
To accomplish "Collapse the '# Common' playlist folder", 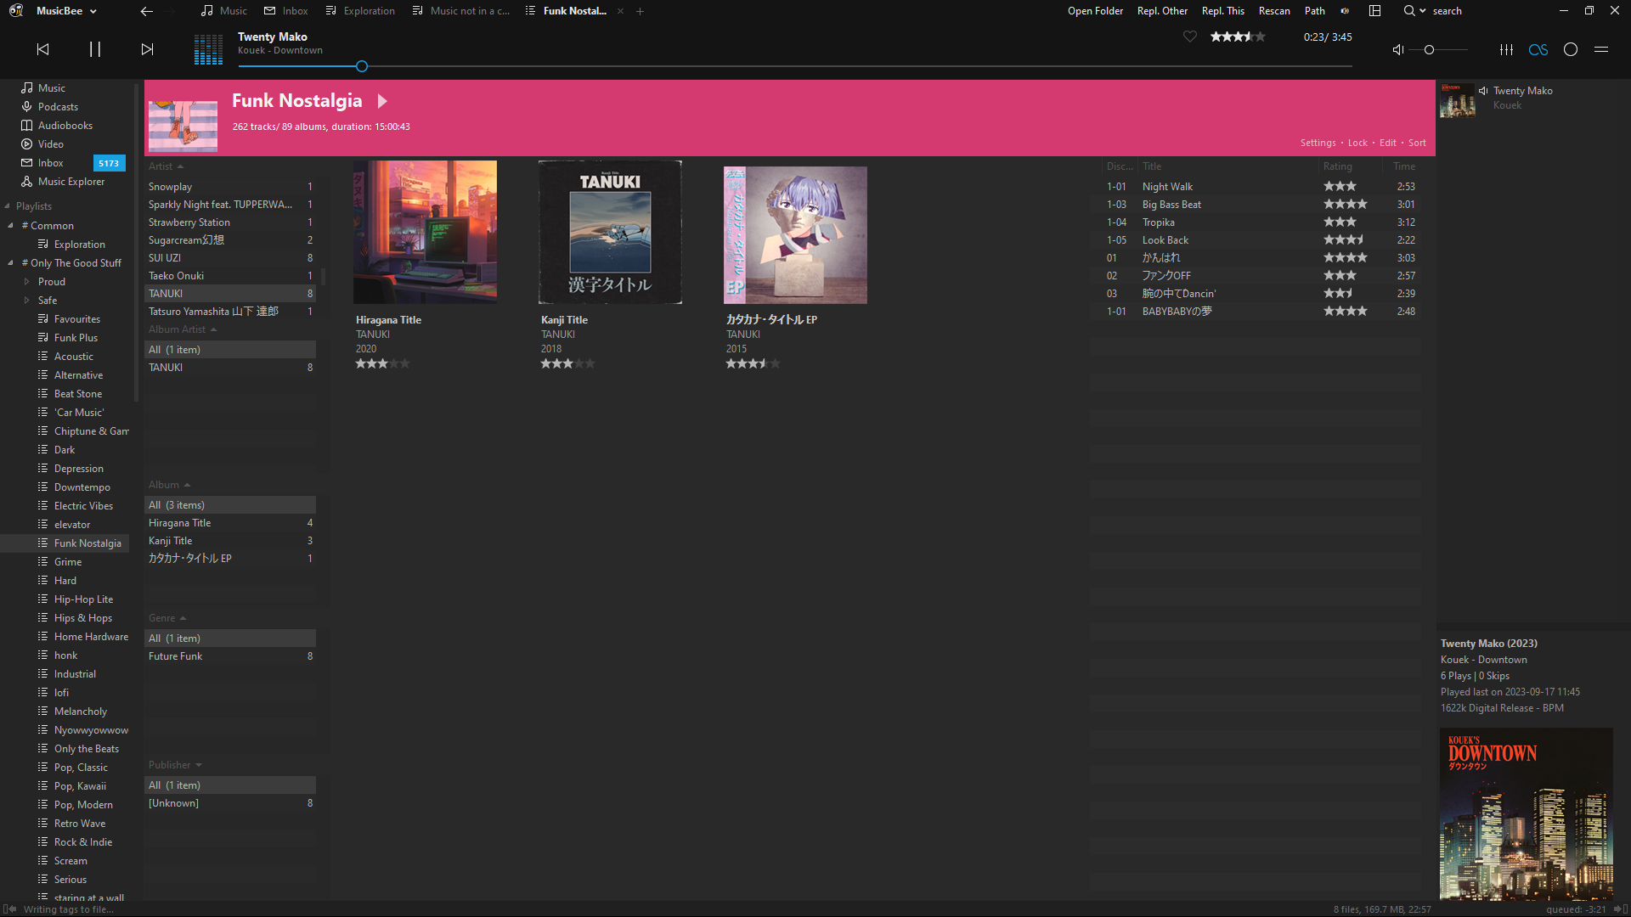I will click(x=10, y=226).
